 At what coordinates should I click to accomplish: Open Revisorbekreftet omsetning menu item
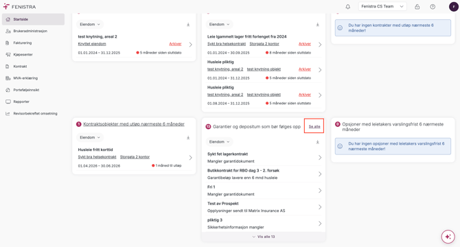[x=33, y=114]
